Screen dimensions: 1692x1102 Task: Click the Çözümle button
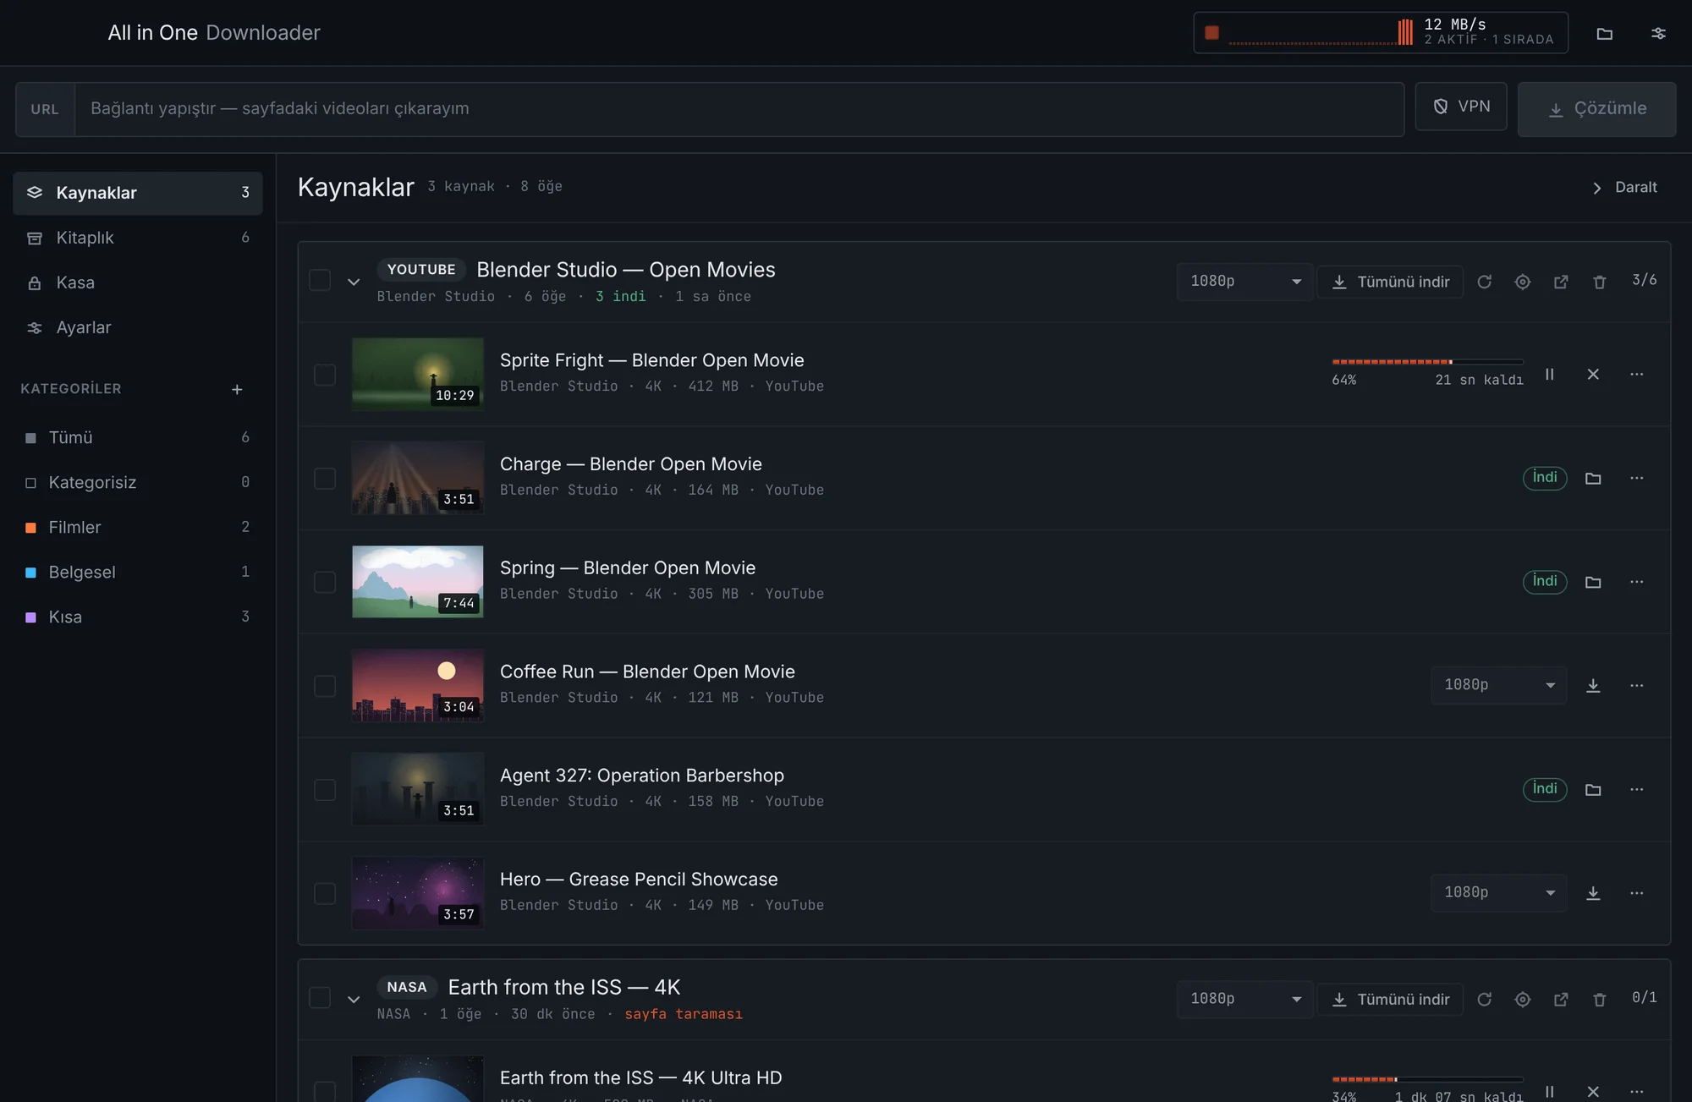tap(1596, 109)
